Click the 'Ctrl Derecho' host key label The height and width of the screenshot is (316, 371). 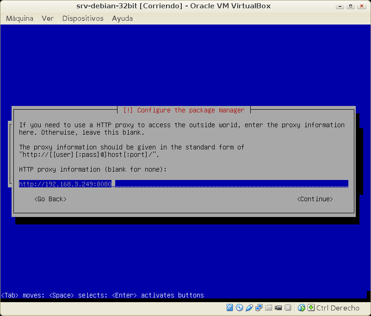point(338,308)
